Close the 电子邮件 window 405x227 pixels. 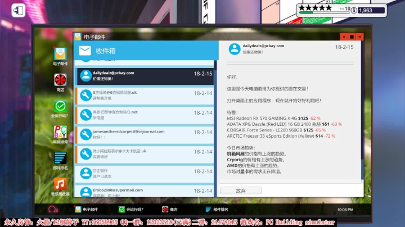359,37
